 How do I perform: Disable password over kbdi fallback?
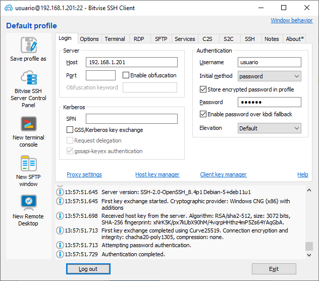(x=203, y=114)
